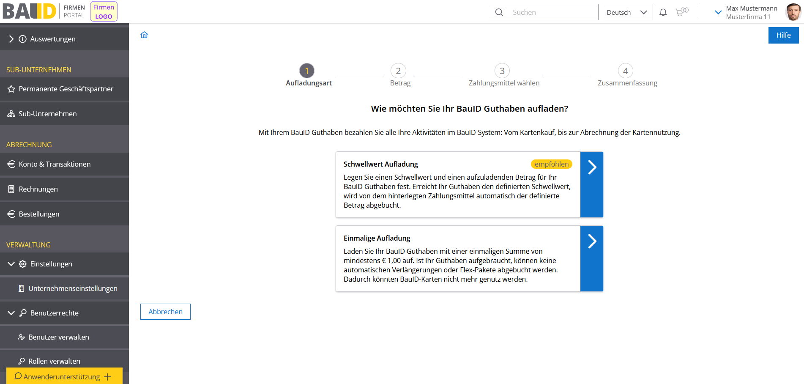
Task: Open Konto & Transaktionen page
Action: 64,164
